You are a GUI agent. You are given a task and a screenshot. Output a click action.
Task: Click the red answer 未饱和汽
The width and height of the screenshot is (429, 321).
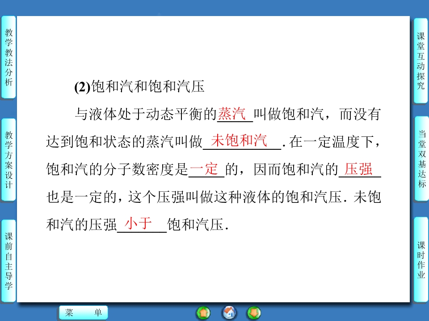pyautogui.click(x=239, y=141)
